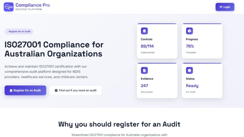Image resolution: width=244 pixels, height=137 pixels.
Task: Click the ISO27001 Compliance main heading
Action: (53, 49)
